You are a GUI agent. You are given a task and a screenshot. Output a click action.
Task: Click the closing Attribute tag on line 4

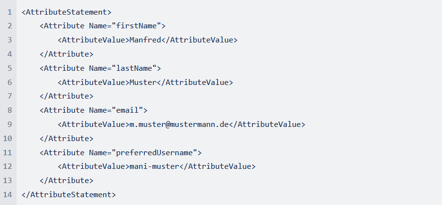(66, 54)
